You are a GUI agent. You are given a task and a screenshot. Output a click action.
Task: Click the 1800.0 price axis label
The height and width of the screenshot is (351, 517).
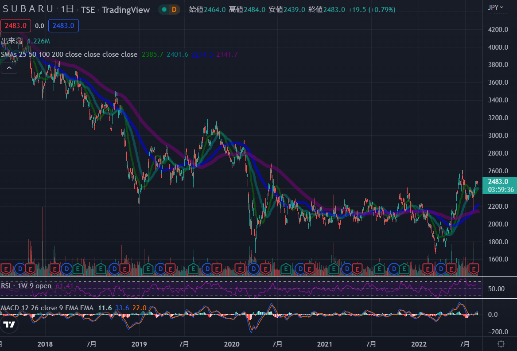pos(498,242)
